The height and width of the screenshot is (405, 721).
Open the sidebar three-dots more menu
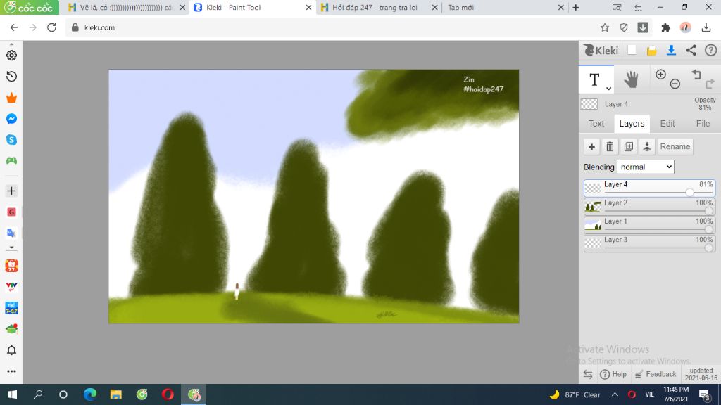[x=11, y=371]
